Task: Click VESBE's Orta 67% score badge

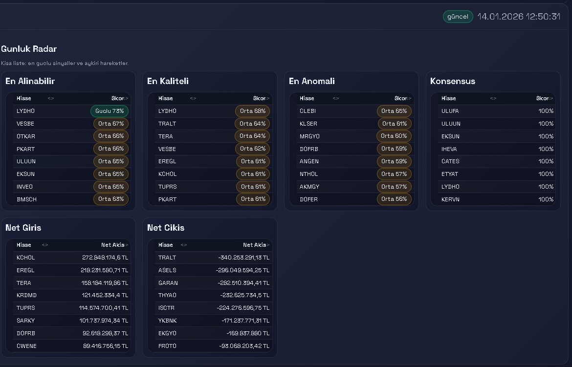Action: pos(111,124)
